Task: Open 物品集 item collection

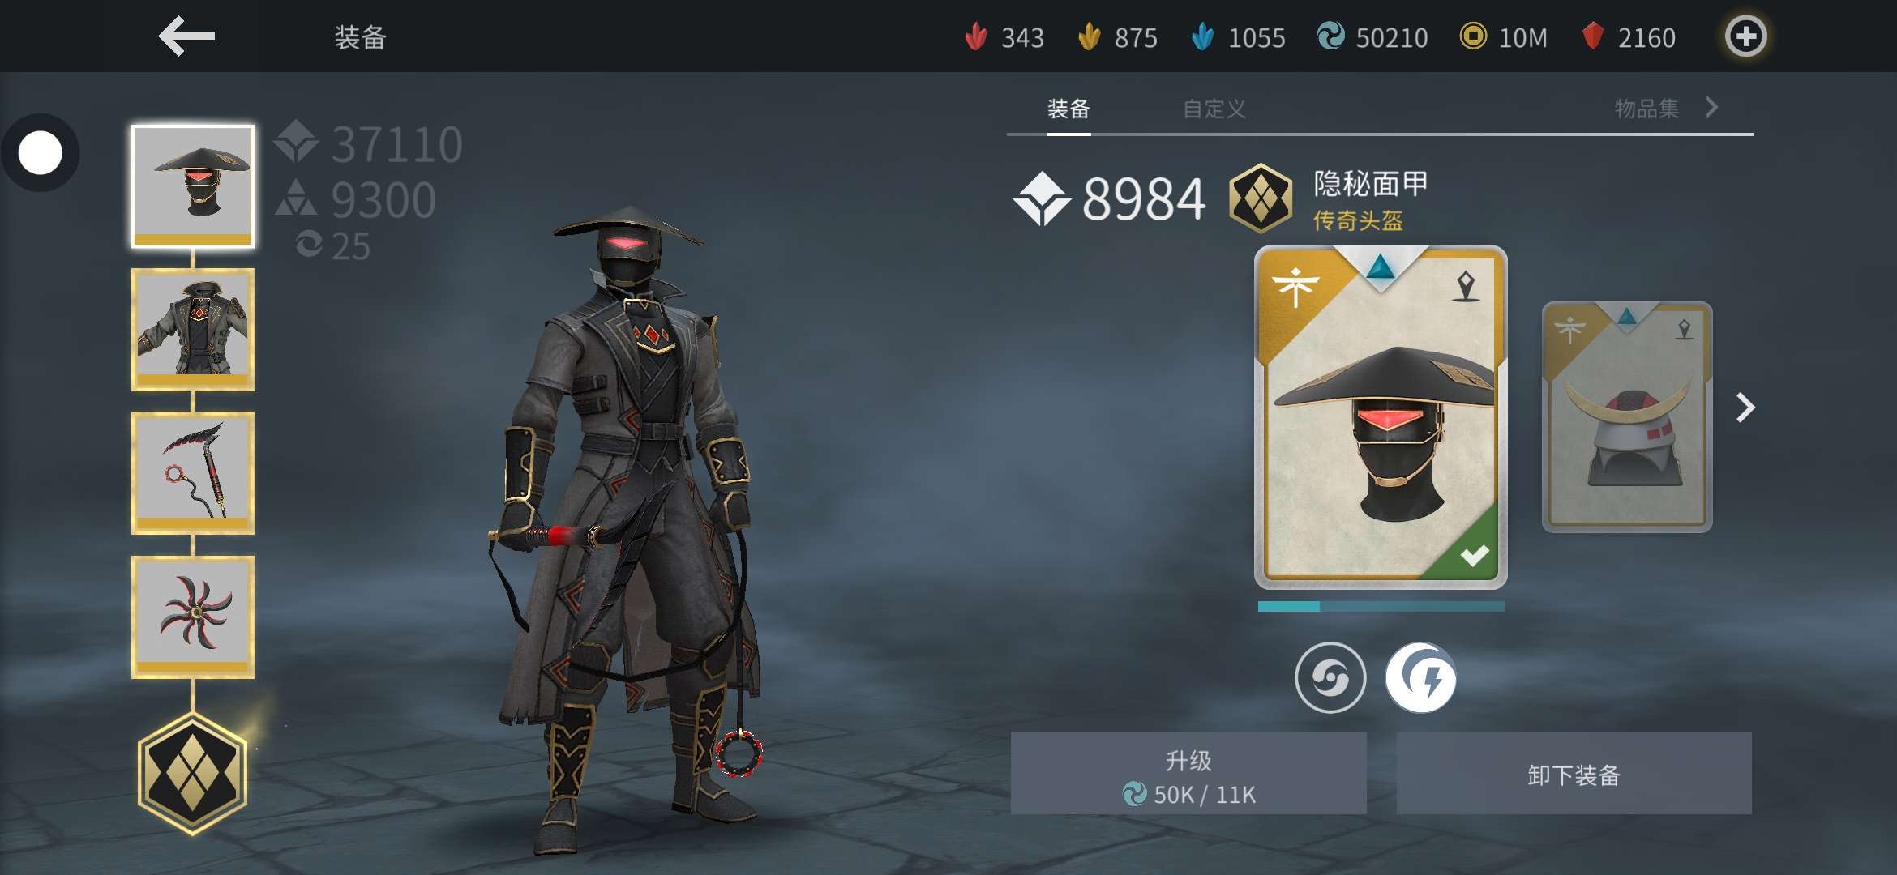Action: pos(1647,109)
